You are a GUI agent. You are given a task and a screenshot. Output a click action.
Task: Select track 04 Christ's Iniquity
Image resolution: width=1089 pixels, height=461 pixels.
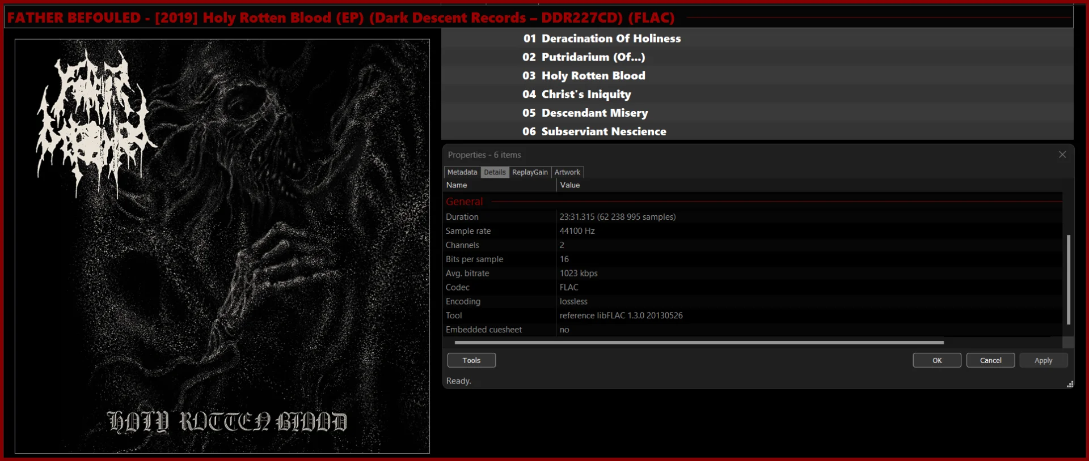click(757, 95)
